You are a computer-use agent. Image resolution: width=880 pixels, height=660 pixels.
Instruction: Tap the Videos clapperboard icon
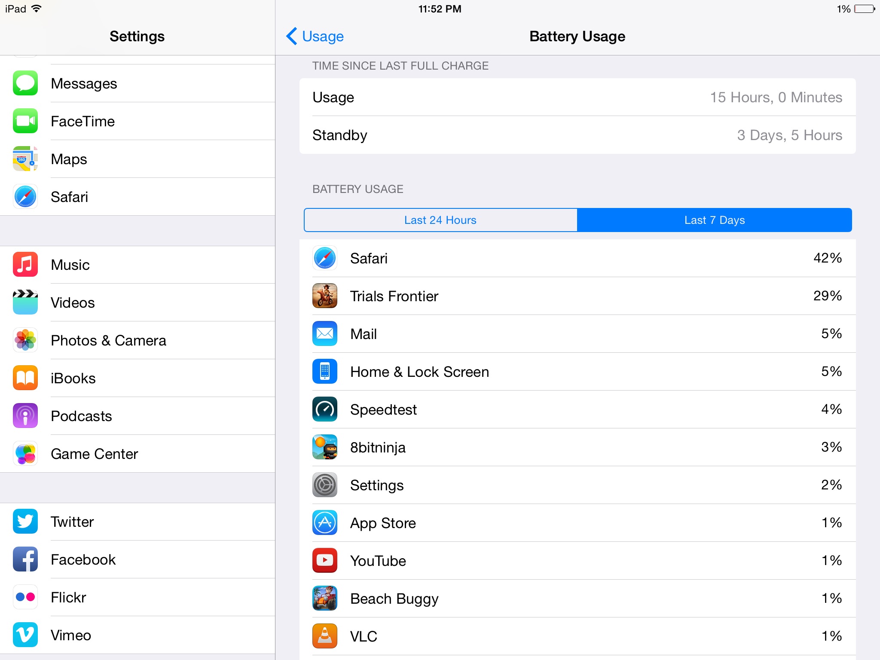pyautogui.click(x=25, y=302)
